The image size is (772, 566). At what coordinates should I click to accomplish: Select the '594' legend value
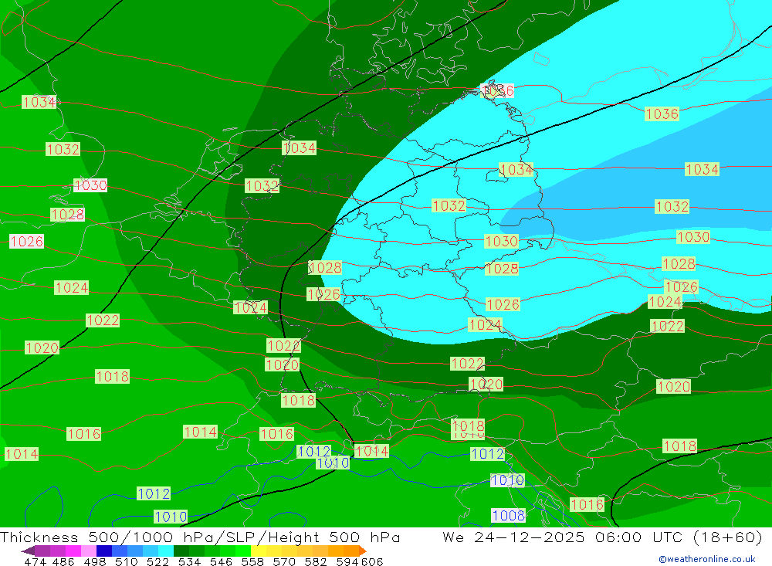(x=347, y=561)
